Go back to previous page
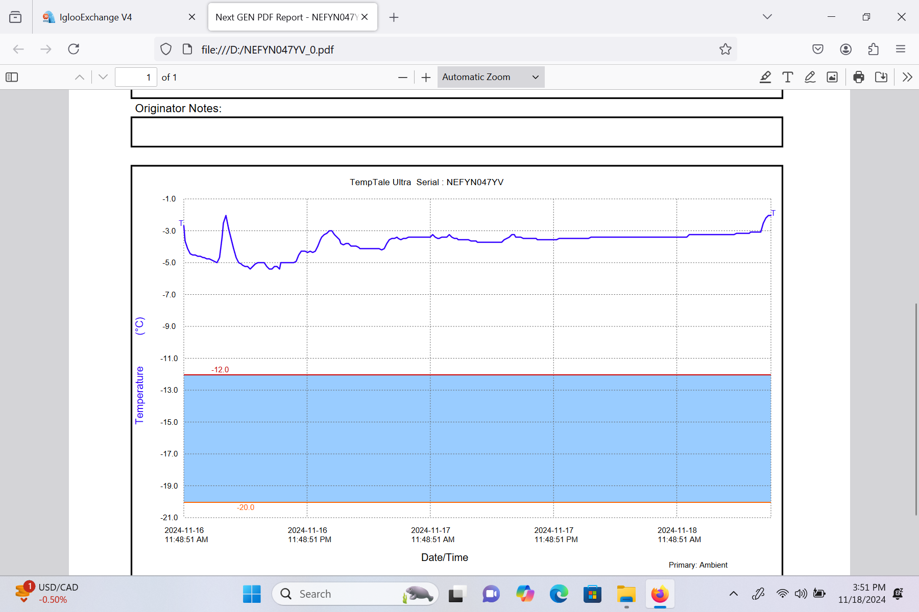 [x=18, y=49]
